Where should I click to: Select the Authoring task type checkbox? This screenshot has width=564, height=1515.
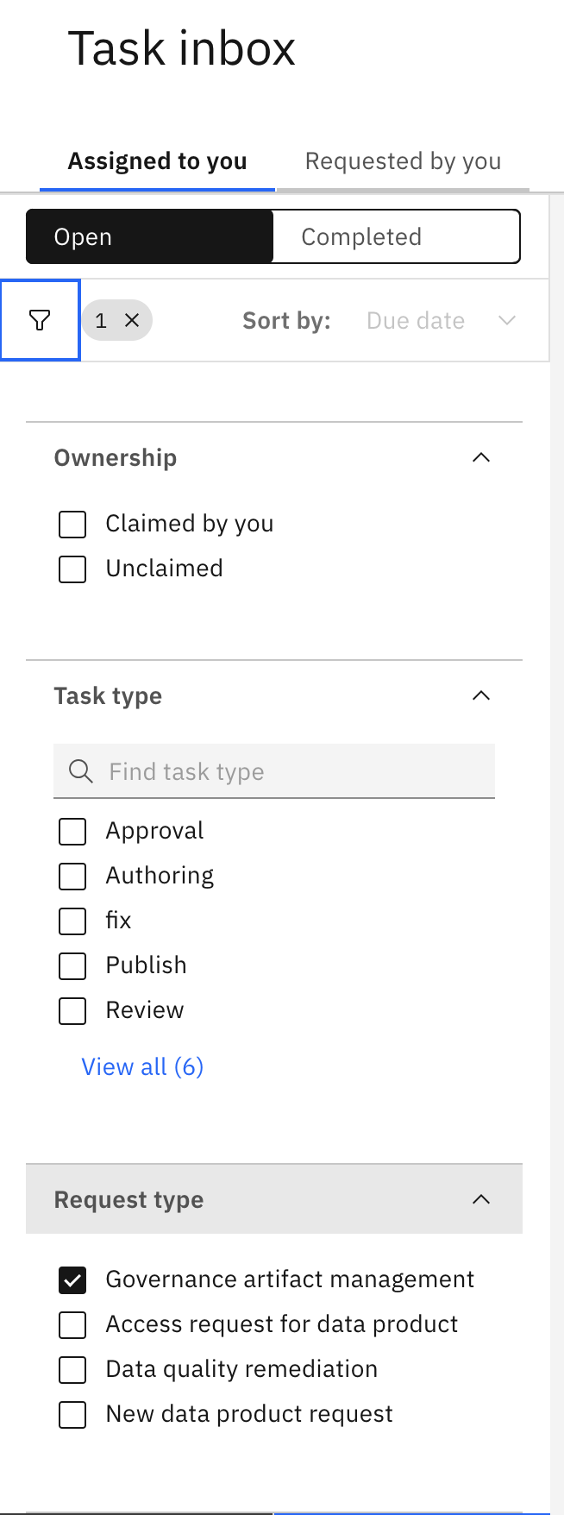[72, 876]
